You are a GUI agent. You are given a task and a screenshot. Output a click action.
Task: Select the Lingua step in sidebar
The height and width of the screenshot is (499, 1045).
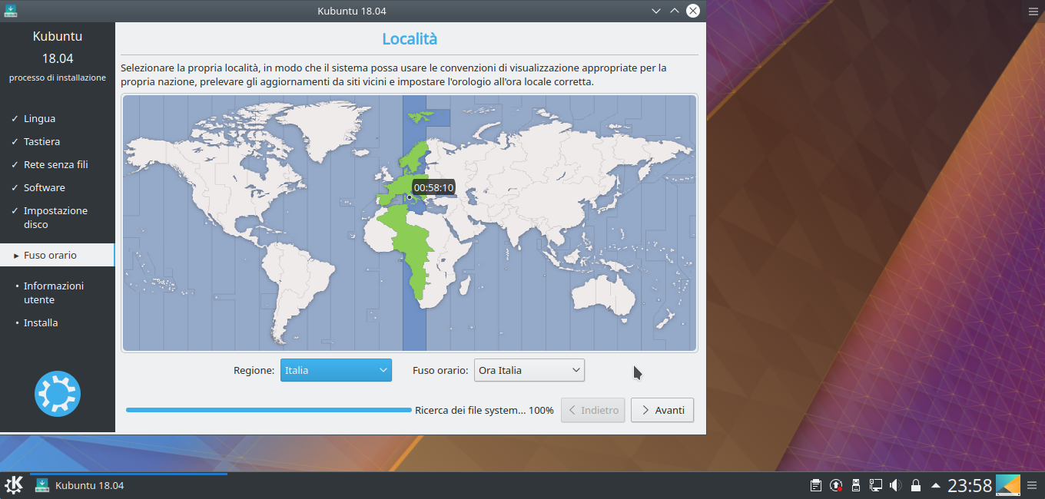39,119
